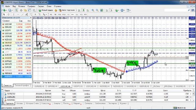Switch to the Новости terminal tab

(x=46, y=104)
